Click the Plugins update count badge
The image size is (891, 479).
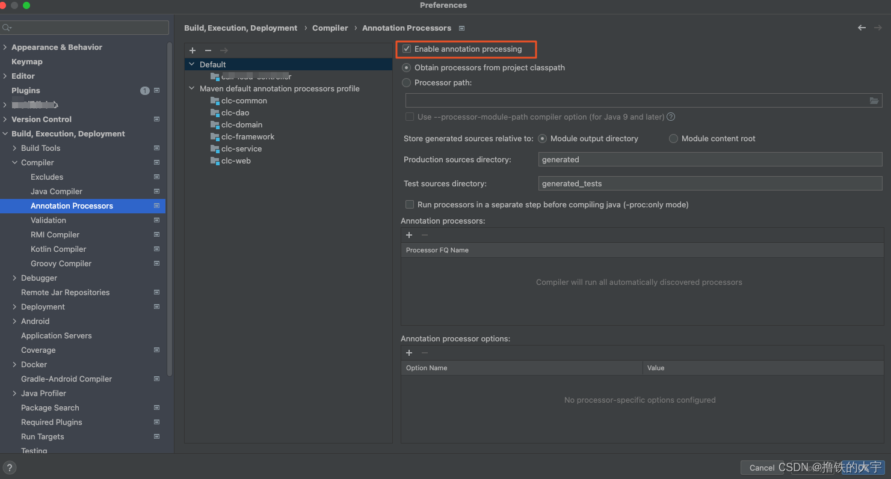[x=144, y=91]
